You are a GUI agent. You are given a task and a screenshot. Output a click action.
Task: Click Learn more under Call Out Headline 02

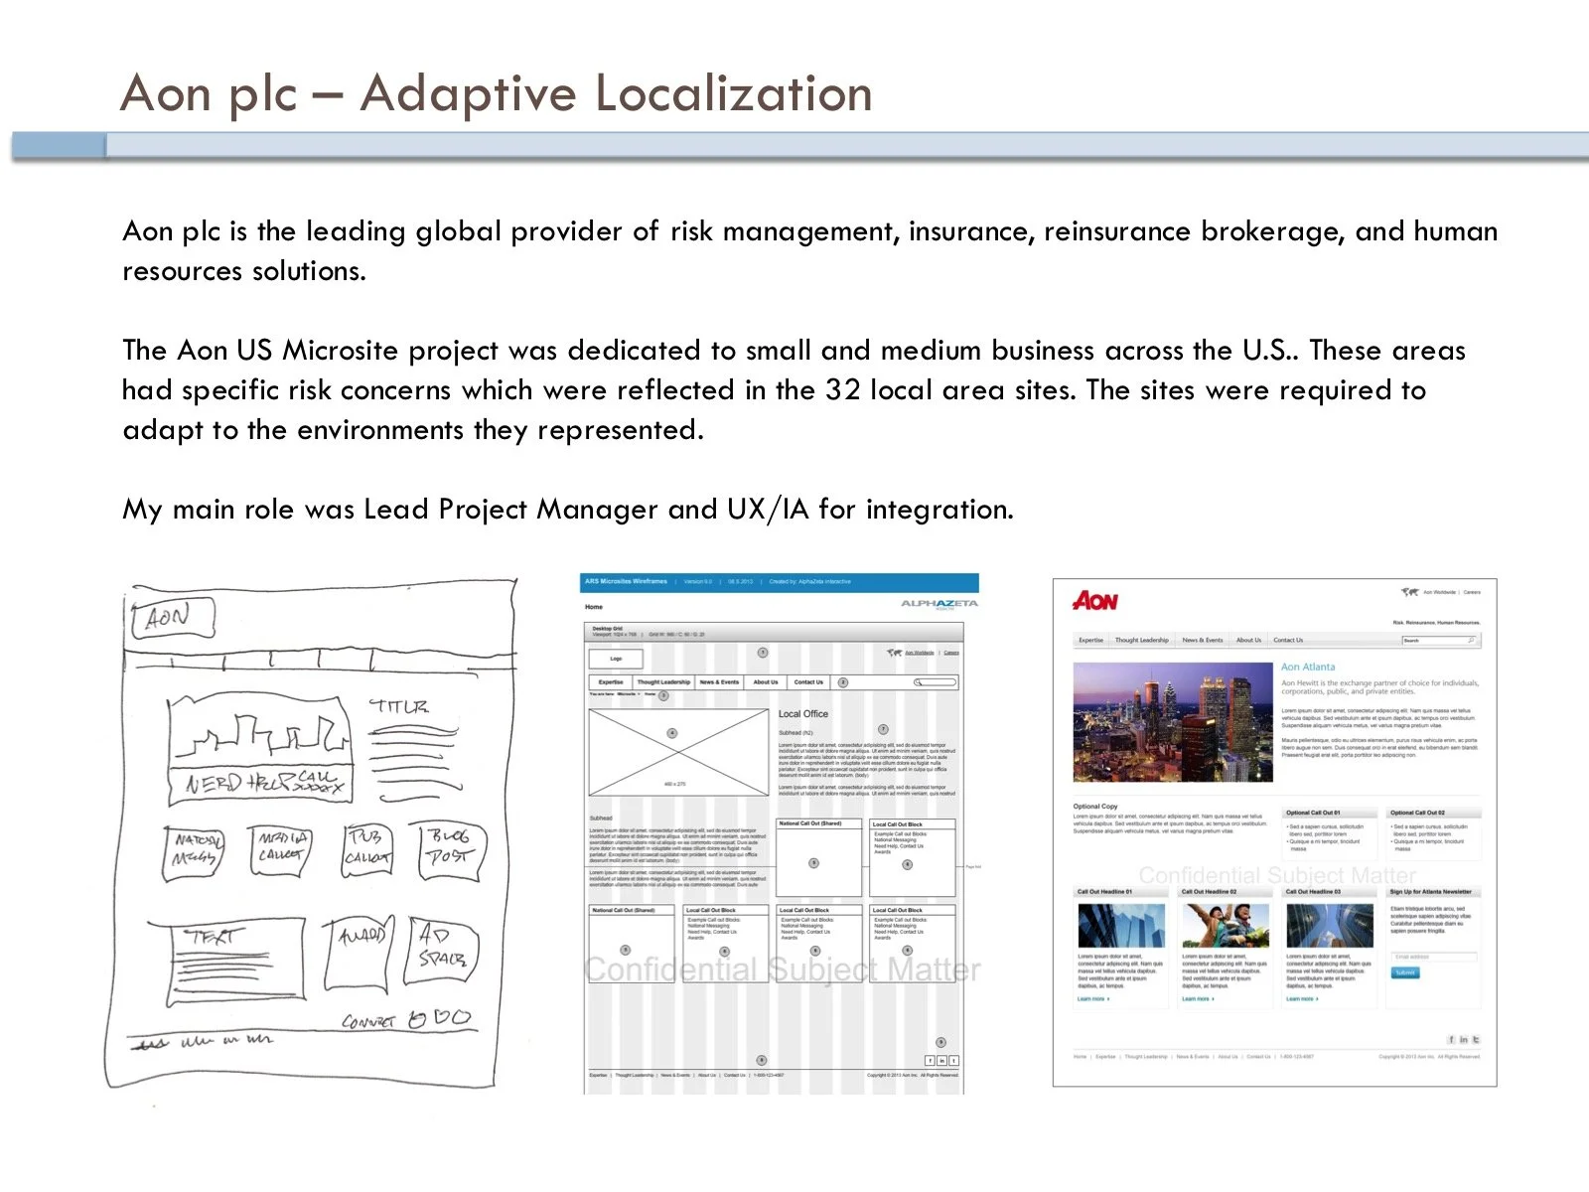tap(1197, 999)
